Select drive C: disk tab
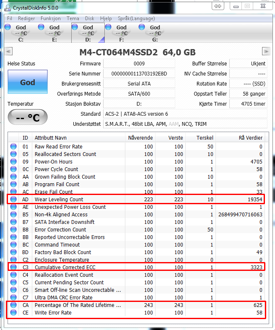The width and height of the screenshot is (275, 330). pyautogui.click(x=21, y=33)
